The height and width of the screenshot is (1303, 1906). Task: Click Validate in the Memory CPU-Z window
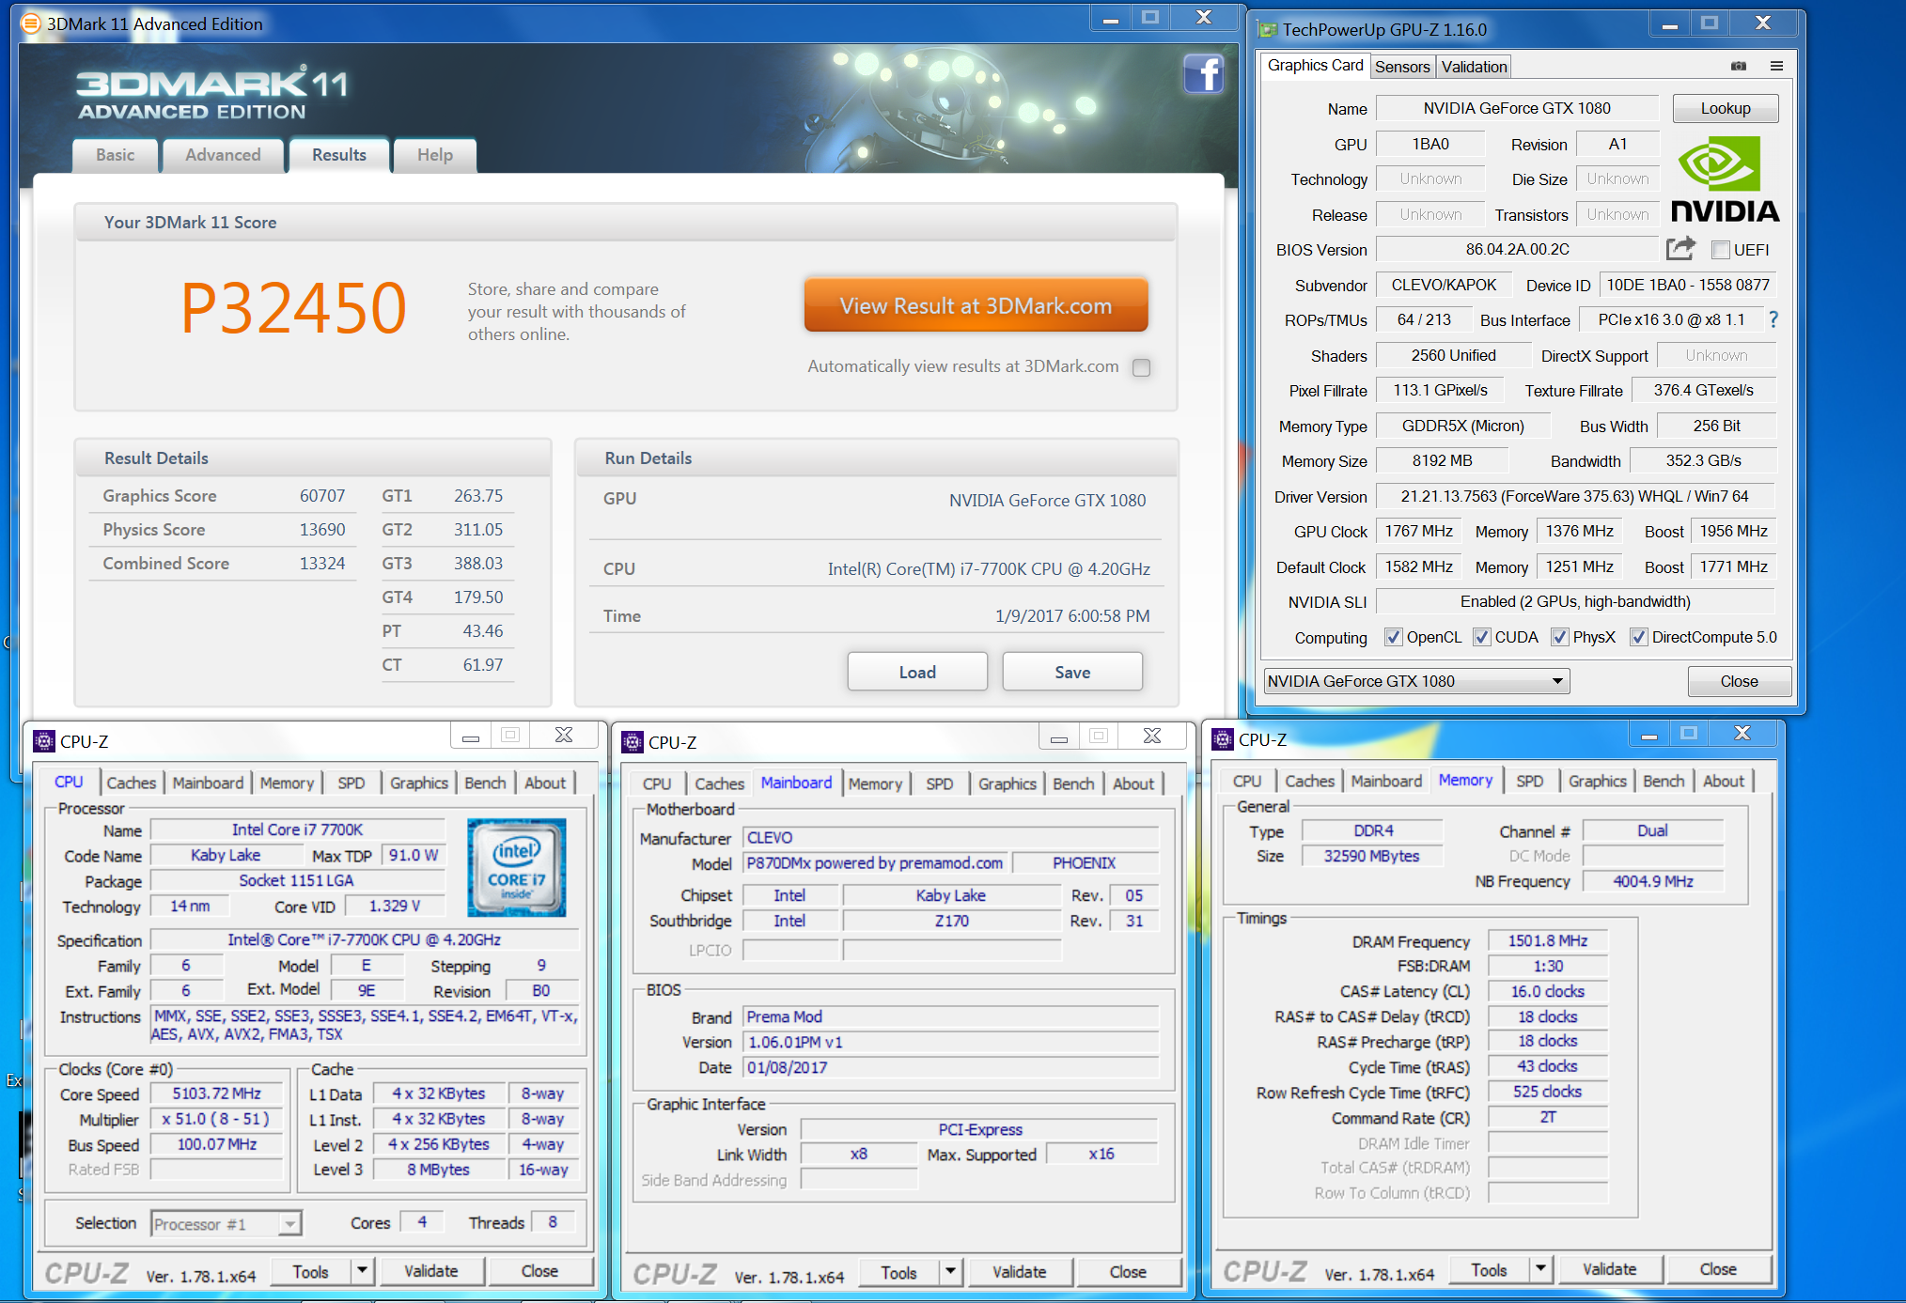1610,1269
